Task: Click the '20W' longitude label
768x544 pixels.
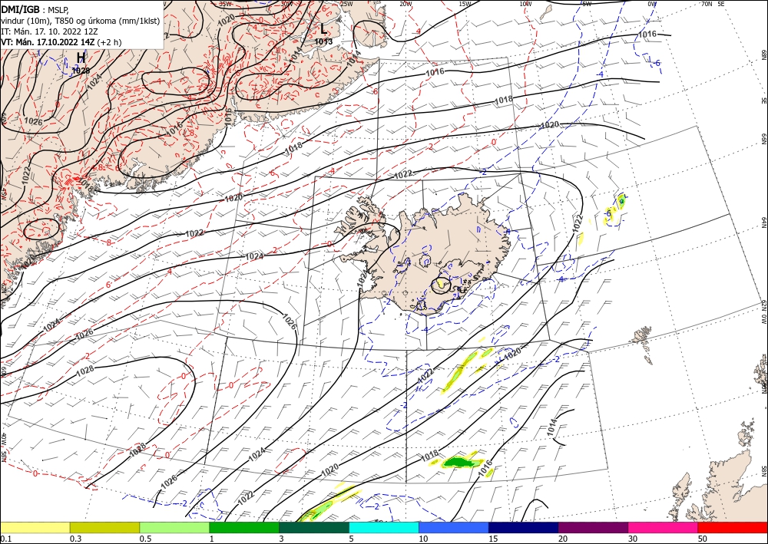Action: 406,3
